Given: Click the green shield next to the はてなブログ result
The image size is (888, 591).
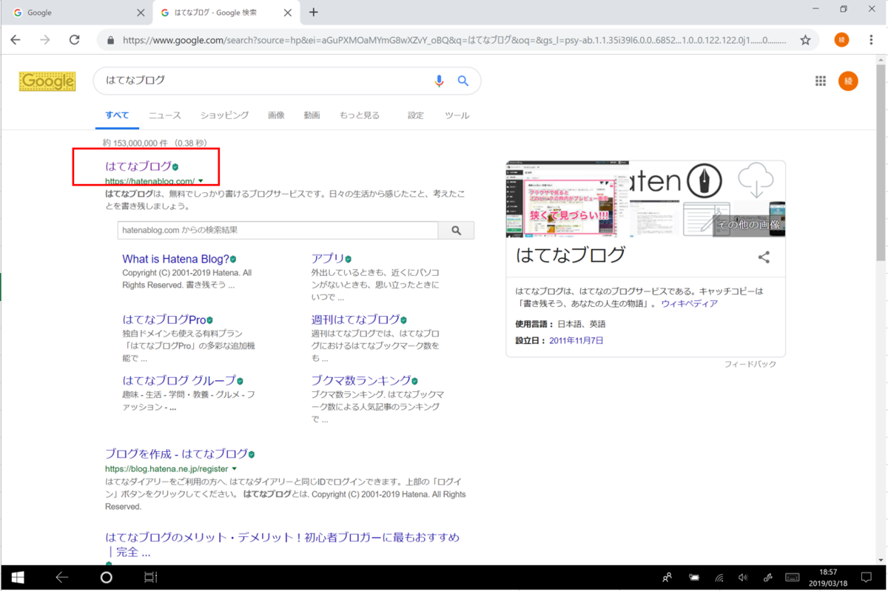Looking at the screenshot, I should (175, 167).
